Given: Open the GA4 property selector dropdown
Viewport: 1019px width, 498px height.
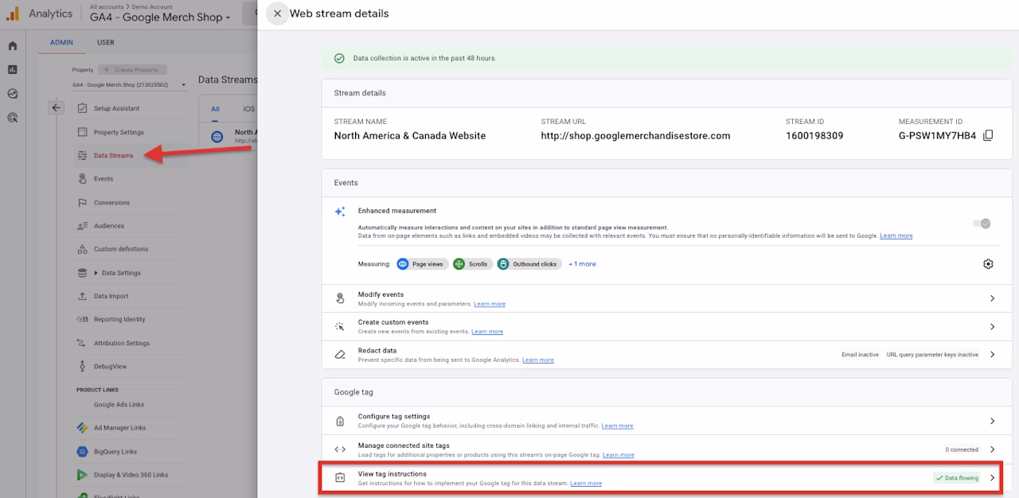Looking at the screenshot, I should click(129, 84).
